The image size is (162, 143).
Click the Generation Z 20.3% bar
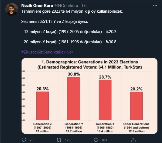pos(43,106)
